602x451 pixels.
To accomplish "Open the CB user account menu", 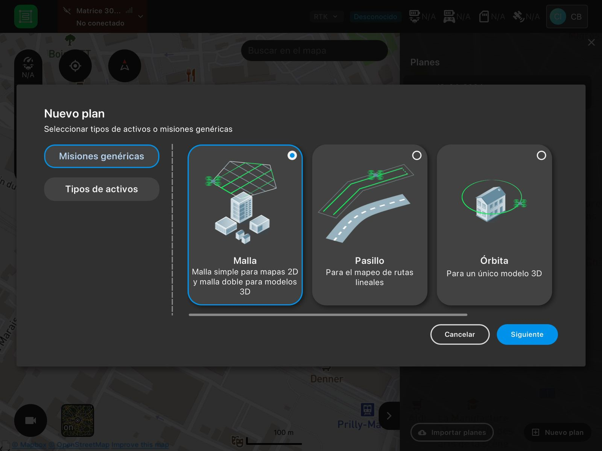I will click(567, 17).
